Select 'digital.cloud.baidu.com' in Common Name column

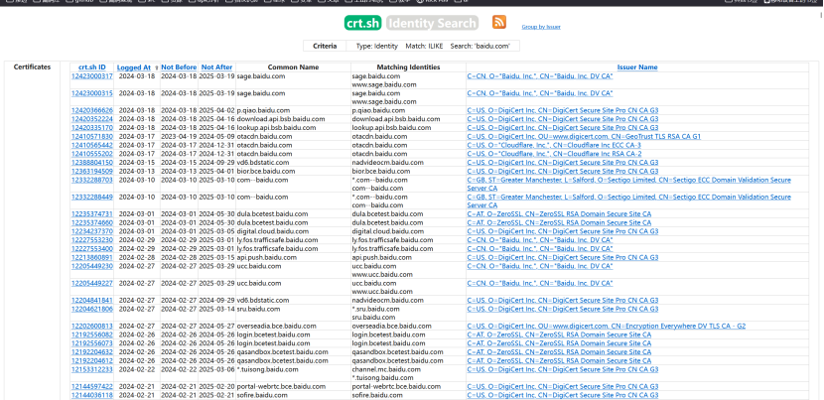coord(273,231)
